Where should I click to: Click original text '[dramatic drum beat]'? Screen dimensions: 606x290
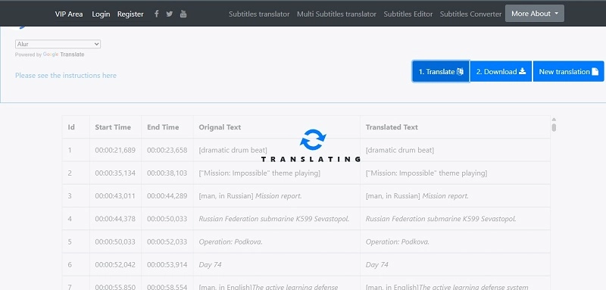(x=233, y=150)
